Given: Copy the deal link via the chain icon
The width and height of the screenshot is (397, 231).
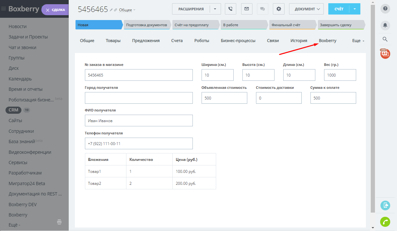Looking at the screenshot, I should 116,10.
